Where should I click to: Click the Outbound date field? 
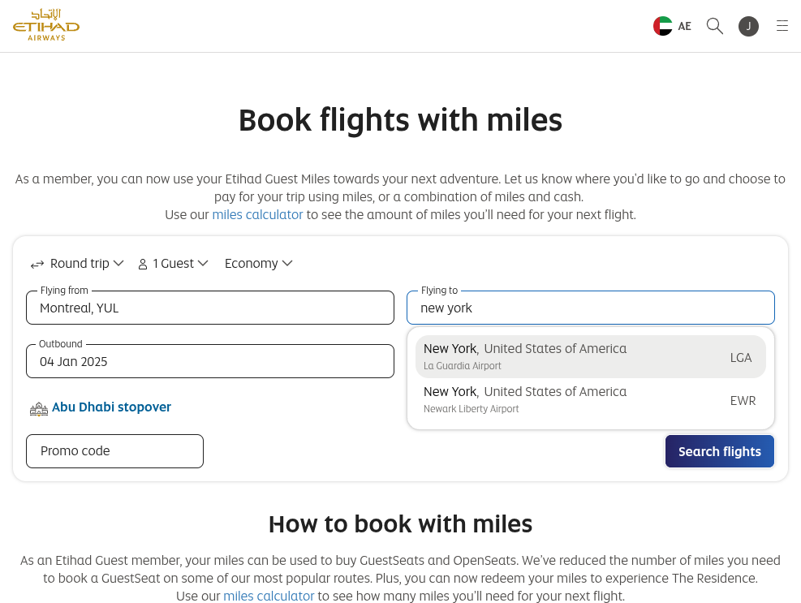pyautogui.click(x=210, y=361)
